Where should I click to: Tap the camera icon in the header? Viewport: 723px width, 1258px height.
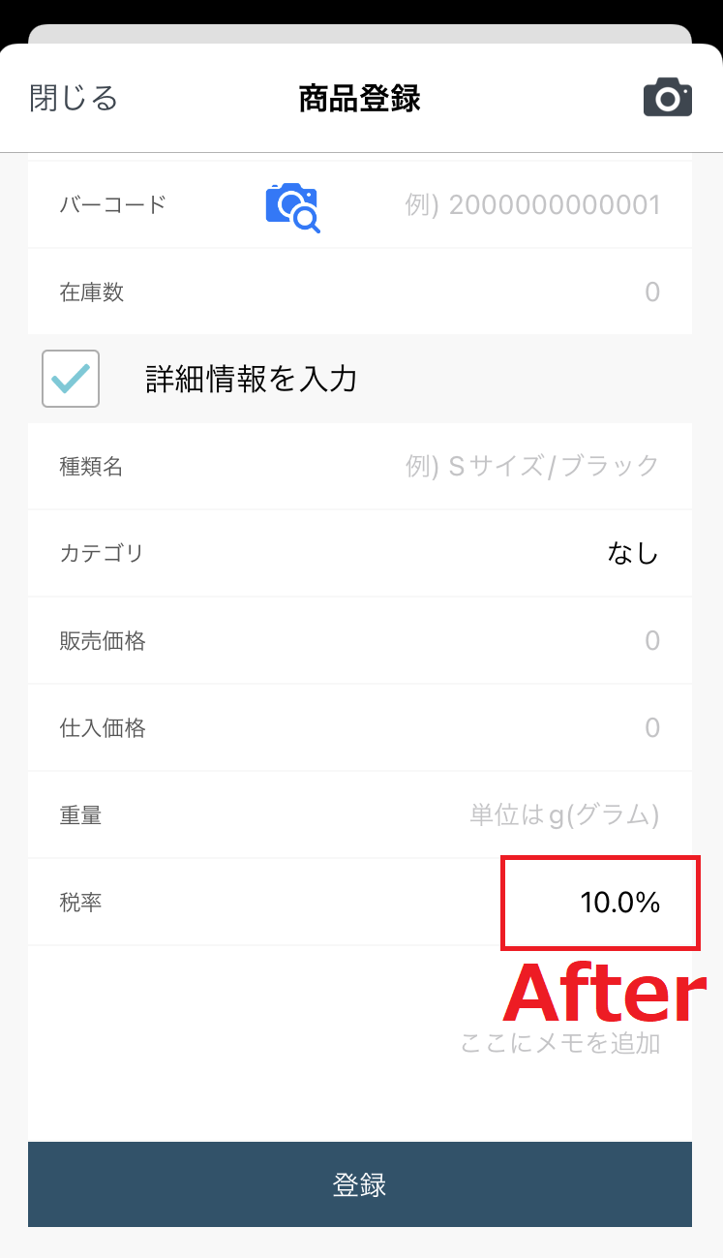(x=668, y=99)
